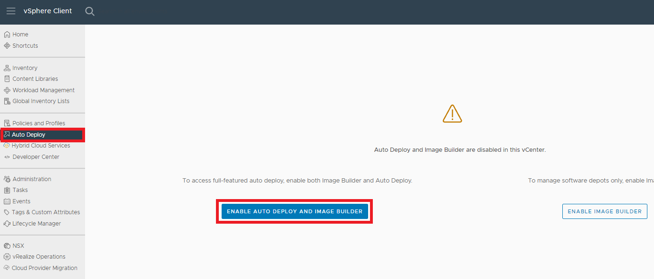Navigate to Events in the sidebar
The width and height of the screenshot is (654, 279).
[x=21, y=201]
